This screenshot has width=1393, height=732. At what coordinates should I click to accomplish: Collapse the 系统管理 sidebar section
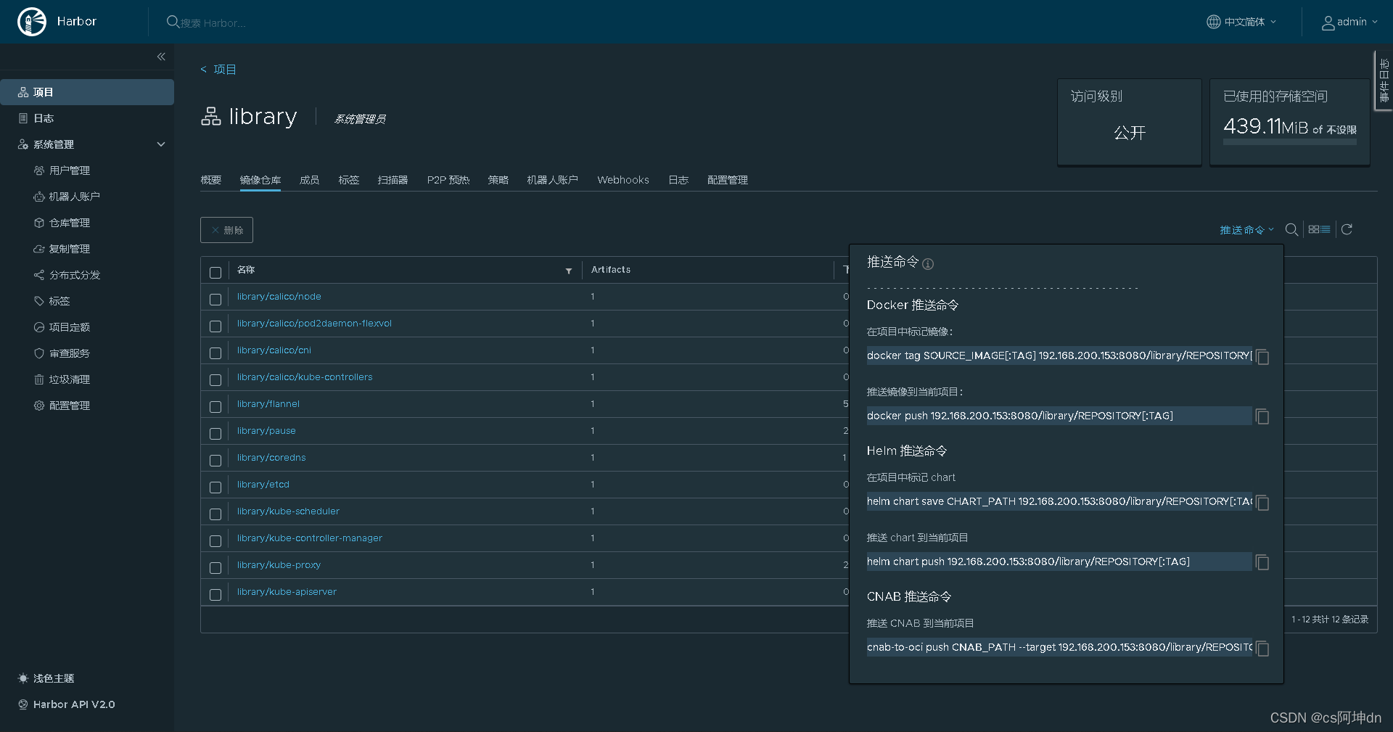161,144
